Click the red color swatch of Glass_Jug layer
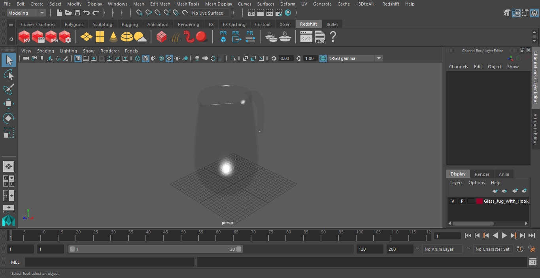The height and width of the screenshot is (278, 540). tap(480, 201)
